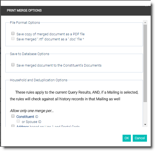Select the "or Spouse ID" checkbox

click(18, 121)
